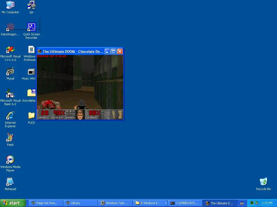
Task: Click green Task Manager CPU tray icon
Action: pyautogui.click(x=252, y=203)
